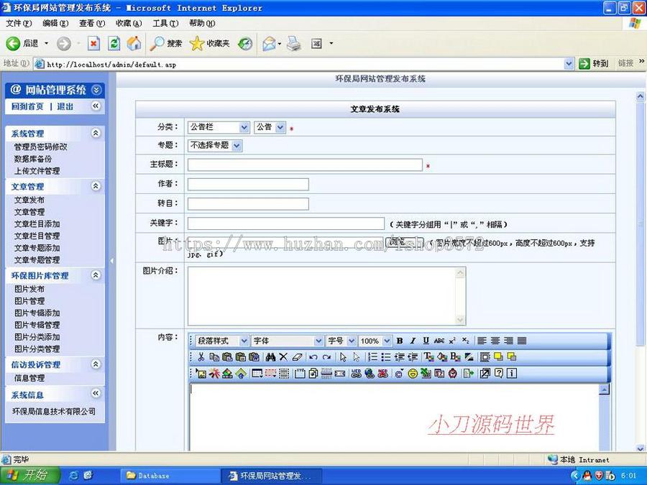Open the 收藏 favorites menu
Screen dimensions: 647x485
coord(127,22)
